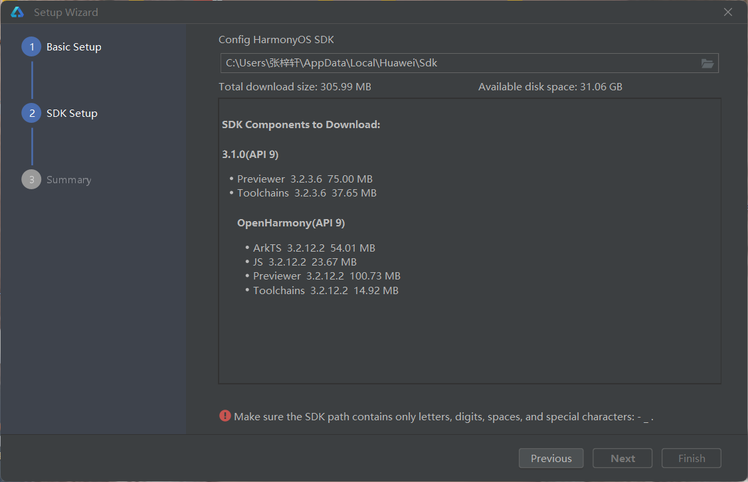748x482 pixels.
Task: Open the Summary step label
Action: coord(68,180)
